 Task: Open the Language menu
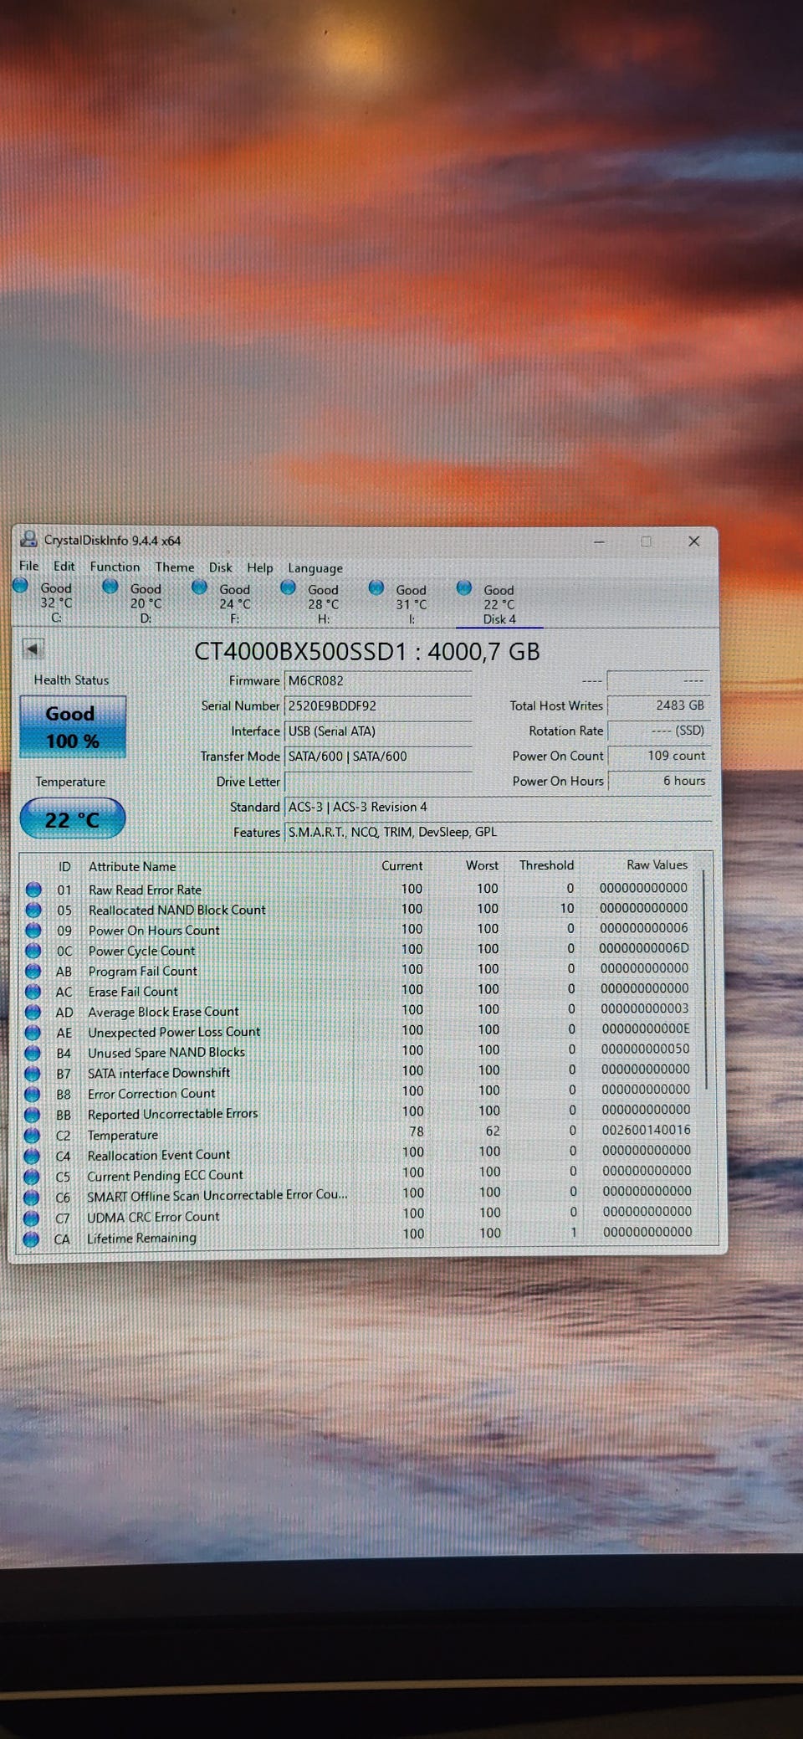315,568
